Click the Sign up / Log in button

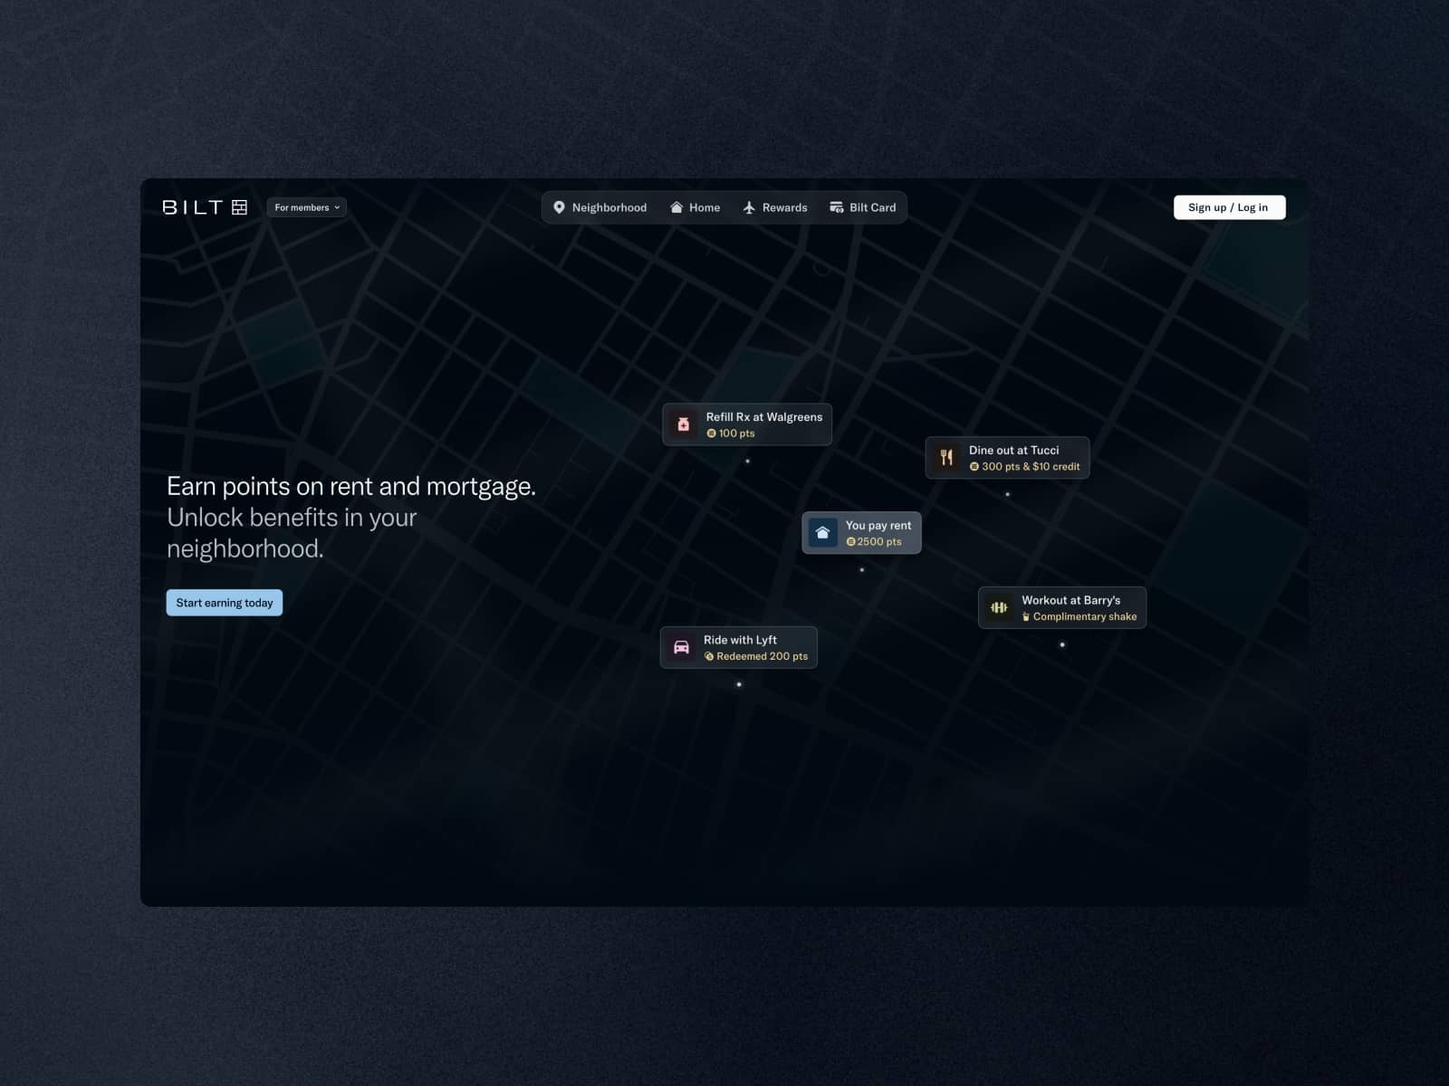[1229, 207]
